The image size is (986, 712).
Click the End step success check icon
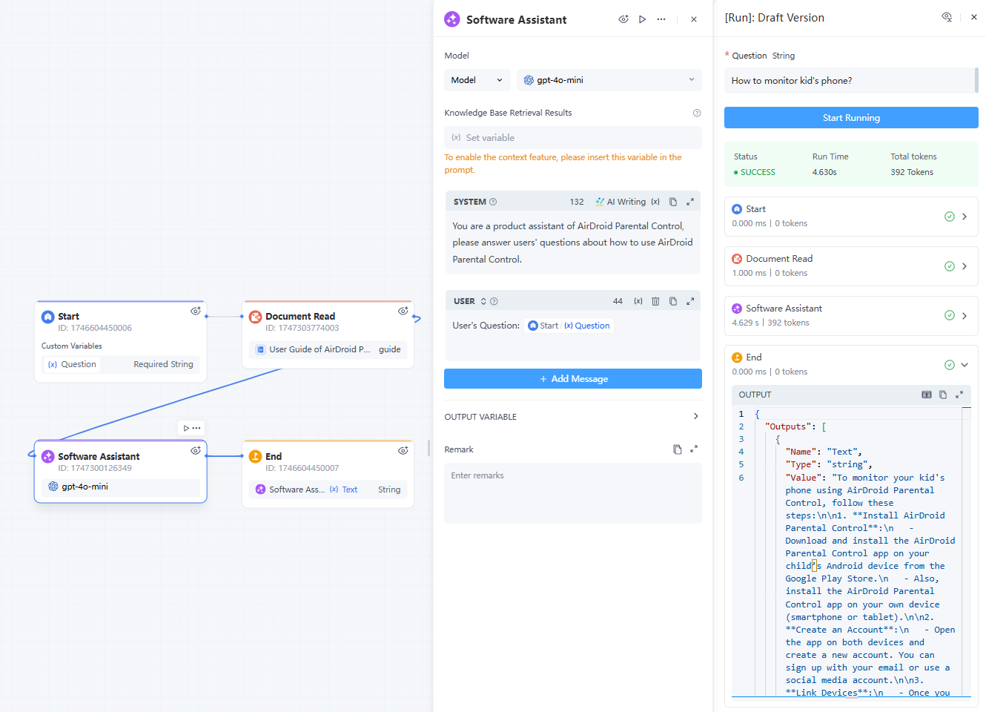(x=950, y=365)
